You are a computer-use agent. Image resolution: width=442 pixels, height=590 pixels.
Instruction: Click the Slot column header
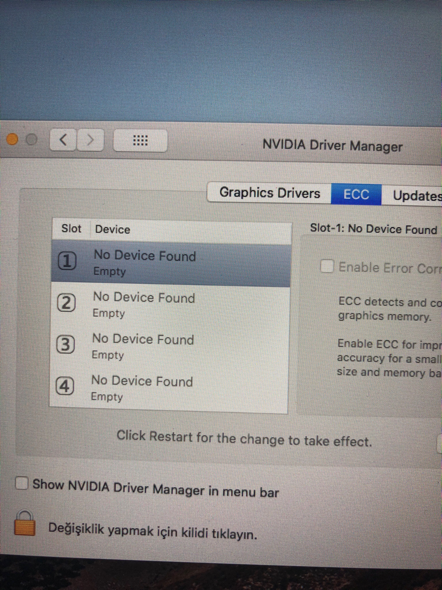71,229
